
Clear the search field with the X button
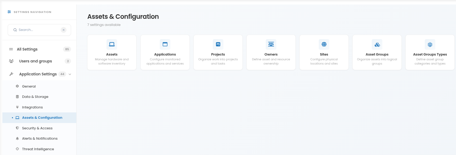pyautogui.click(x=64, y=30)
